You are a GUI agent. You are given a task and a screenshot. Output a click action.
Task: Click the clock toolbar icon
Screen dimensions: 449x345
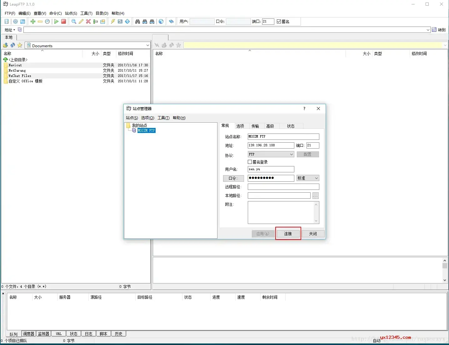(47, 22)
